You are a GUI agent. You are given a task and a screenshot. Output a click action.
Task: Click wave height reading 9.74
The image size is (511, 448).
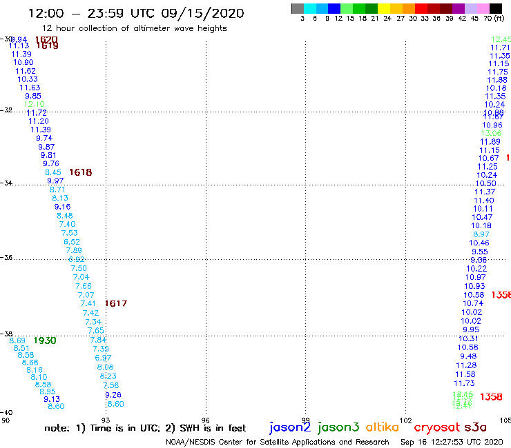point(44,138)
